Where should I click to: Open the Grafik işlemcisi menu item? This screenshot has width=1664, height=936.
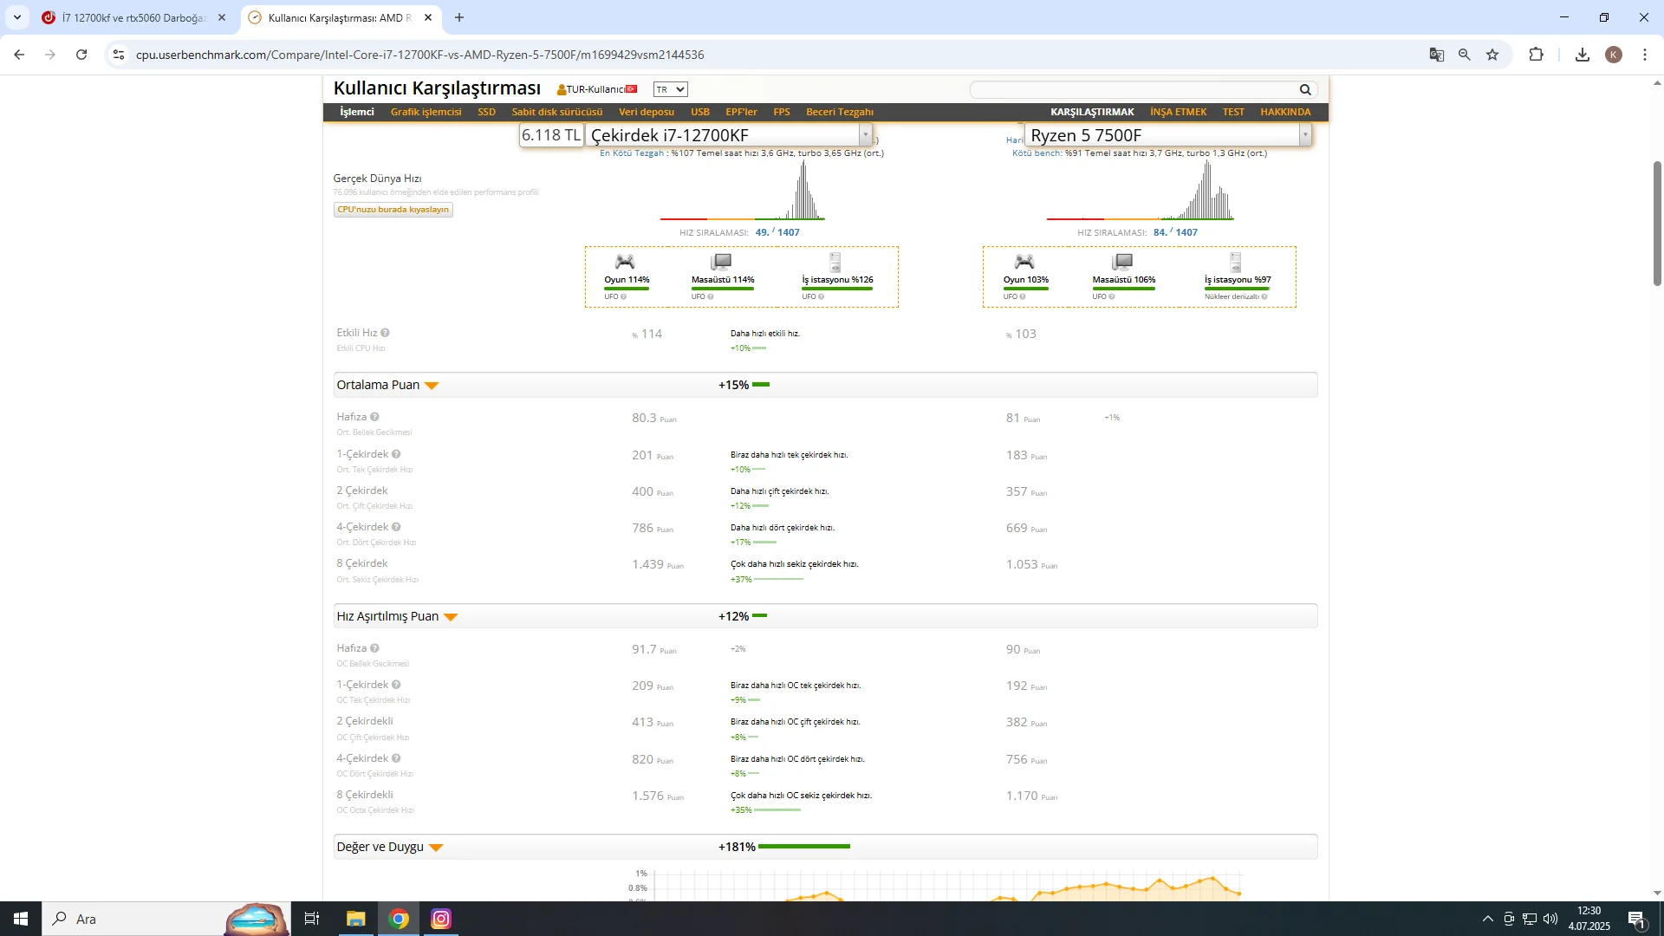(x=426, y=112)
